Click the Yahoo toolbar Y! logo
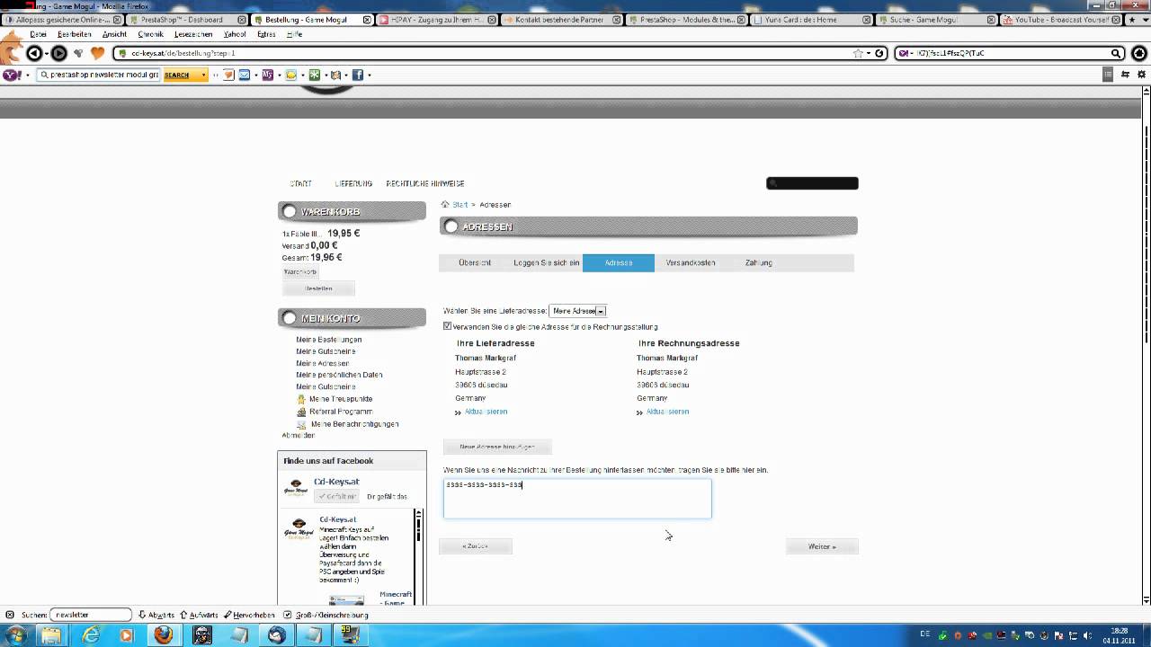Viewport: 1151px width, 647px height. point(12,75)
